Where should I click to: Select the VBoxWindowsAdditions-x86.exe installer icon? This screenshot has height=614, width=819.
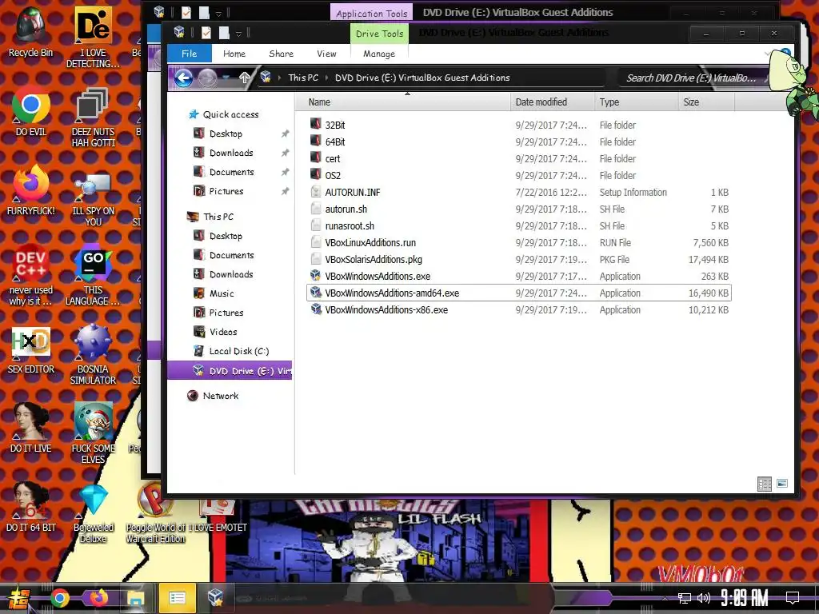315,309
